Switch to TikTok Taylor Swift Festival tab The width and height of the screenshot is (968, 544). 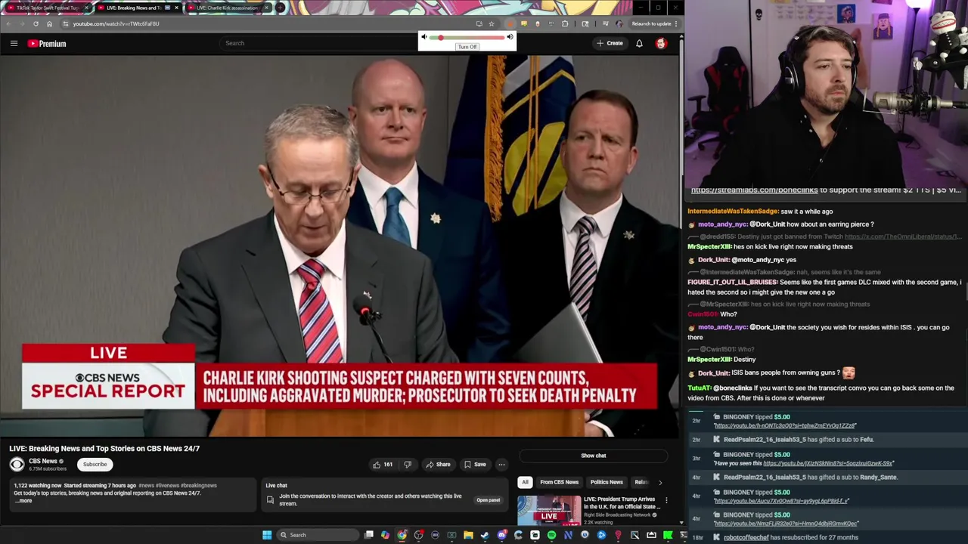click(x=47, y=8)
